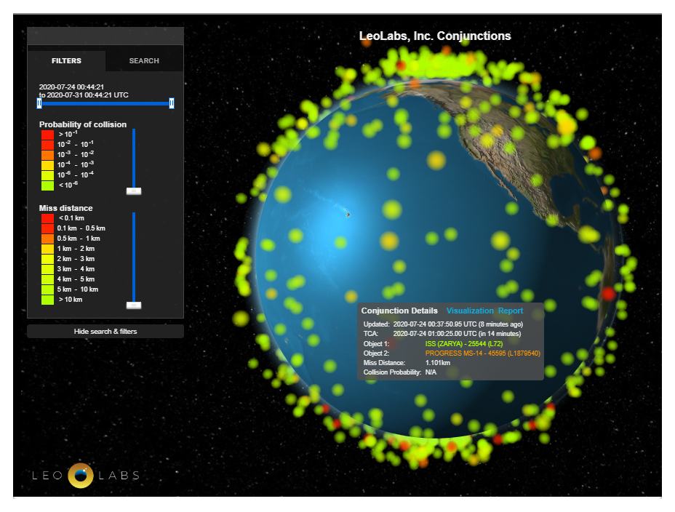The width and height of the screenshot is (675, 512).
Task: Open the Visualization link in Conjunction Details
Action: 470,311
